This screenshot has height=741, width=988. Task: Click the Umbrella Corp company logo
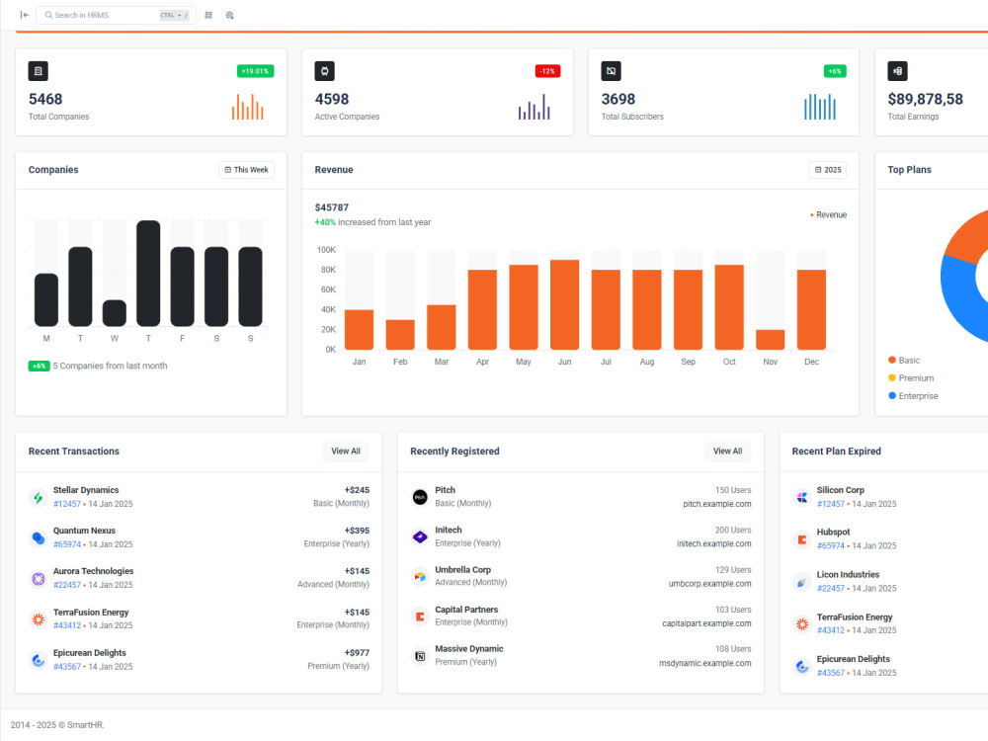point(420,577)
